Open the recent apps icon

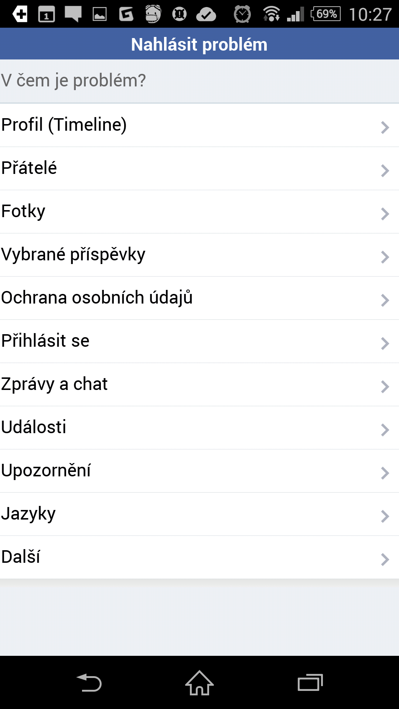click(310, 682)
